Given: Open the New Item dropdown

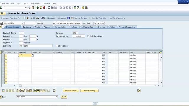Looking at the screenshot, I should [x=56, y=97].
